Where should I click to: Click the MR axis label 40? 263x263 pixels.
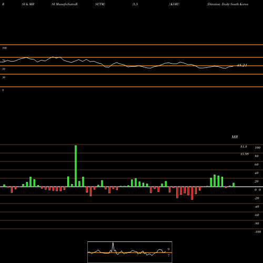(x=257, y=173)
